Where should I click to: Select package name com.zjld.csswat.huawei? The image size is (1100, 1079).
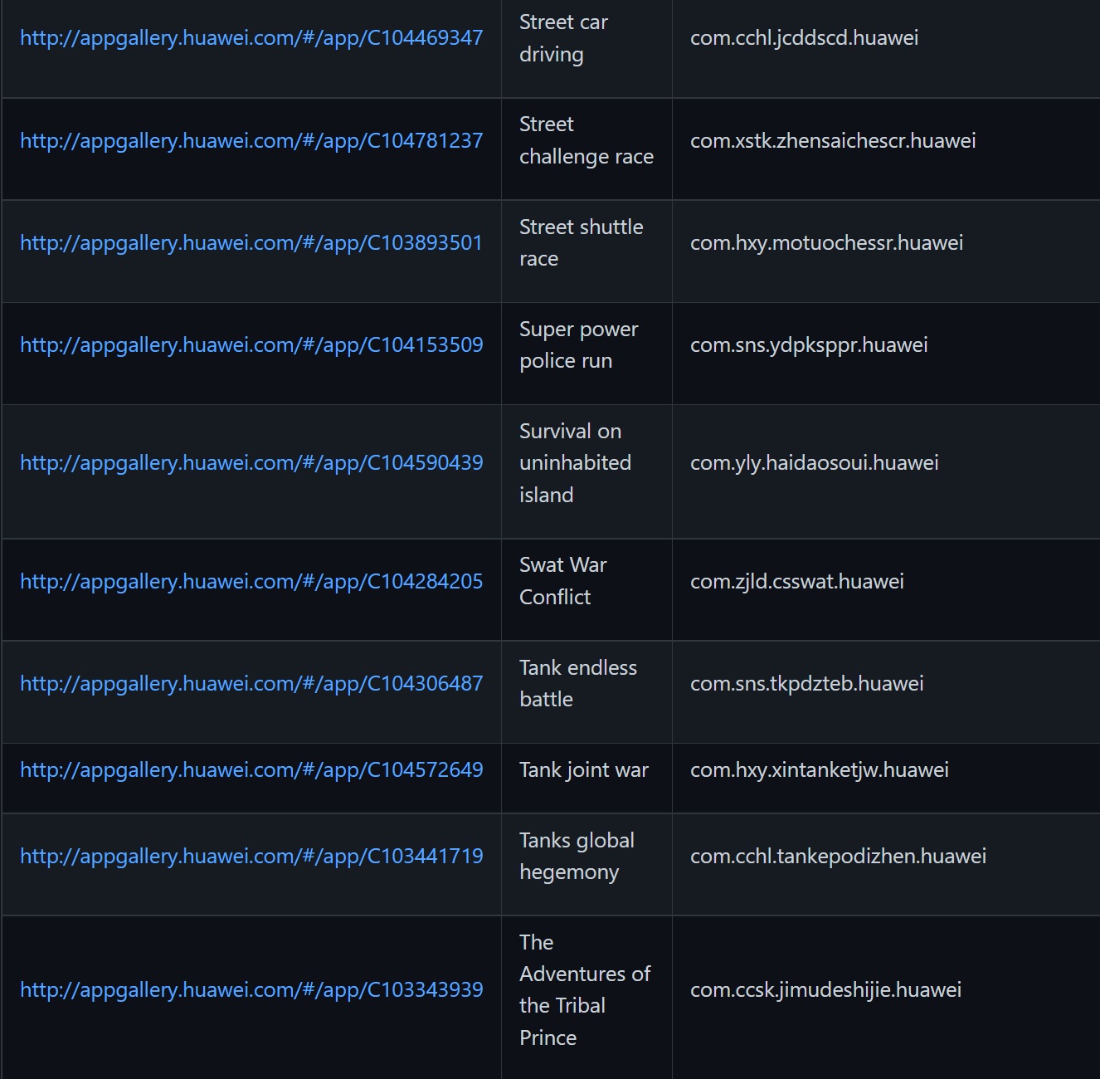pyautogui.click(x=796, y=582)
